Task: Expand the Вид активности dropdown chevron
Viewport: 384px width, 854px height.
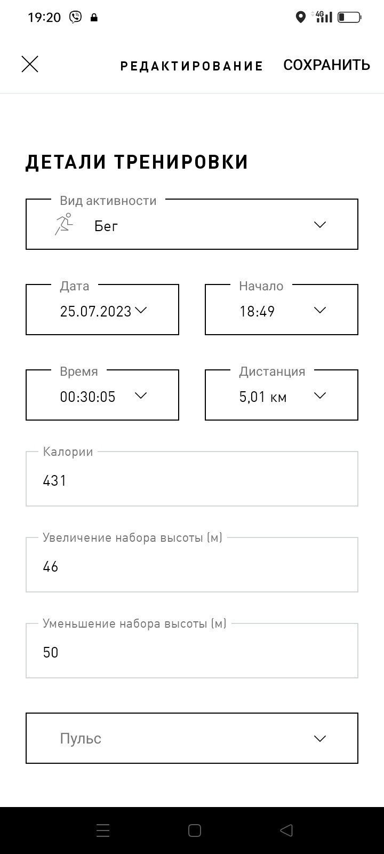Action: click(x=320, y=225)
